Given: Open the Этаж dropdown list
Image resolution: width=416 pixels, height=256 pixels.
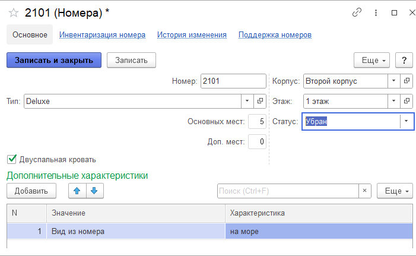Looking at the screenshot, I should 394,101.
